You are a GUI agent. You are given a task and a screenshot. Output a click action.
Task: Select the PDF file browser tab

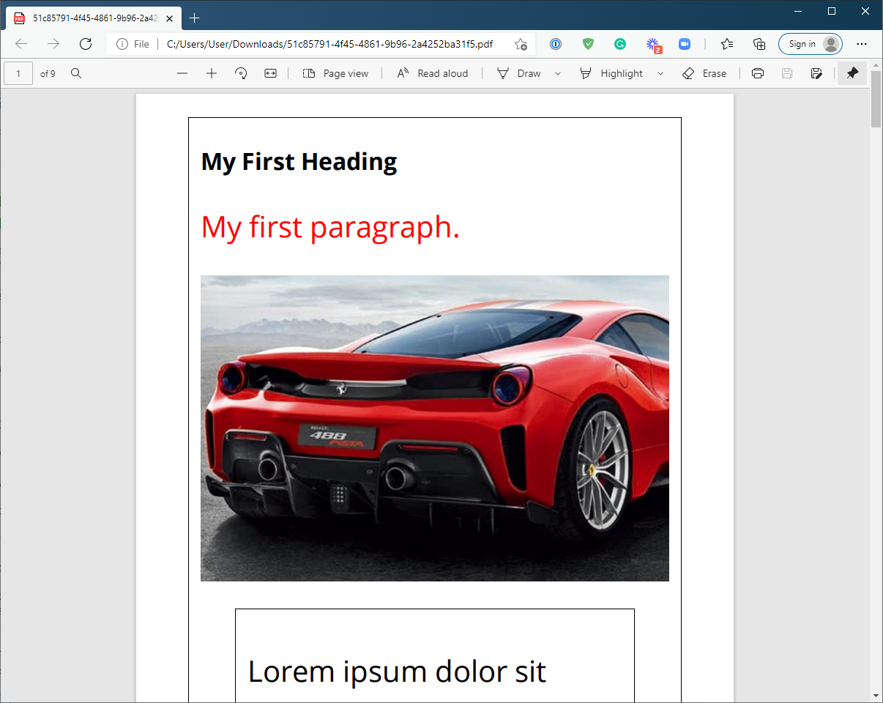pyautogui.click(x=90, y=18)
